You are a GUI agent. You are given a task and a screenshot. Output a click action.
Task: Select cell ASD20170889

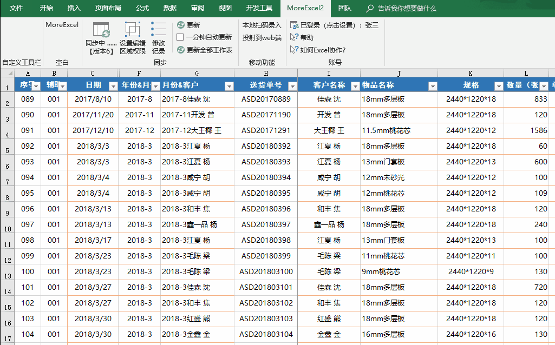pos(266,99)
